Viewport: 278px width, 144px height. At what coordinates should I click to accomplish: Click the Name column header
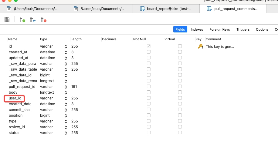(13, 39)
